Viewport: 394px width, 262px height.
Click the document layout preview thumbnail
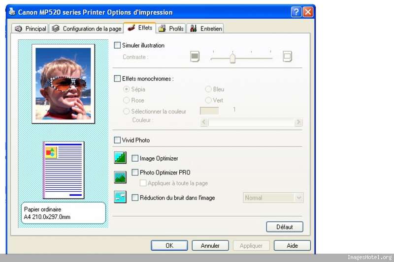tap(64, 170)
